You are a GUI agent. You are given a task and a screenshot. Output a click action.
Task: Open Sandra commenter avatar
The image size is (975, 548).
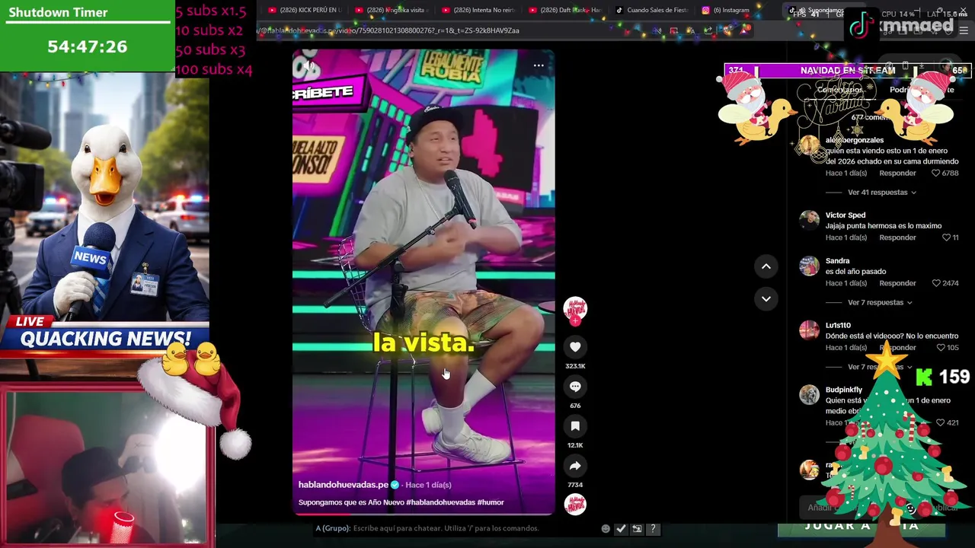809,266
